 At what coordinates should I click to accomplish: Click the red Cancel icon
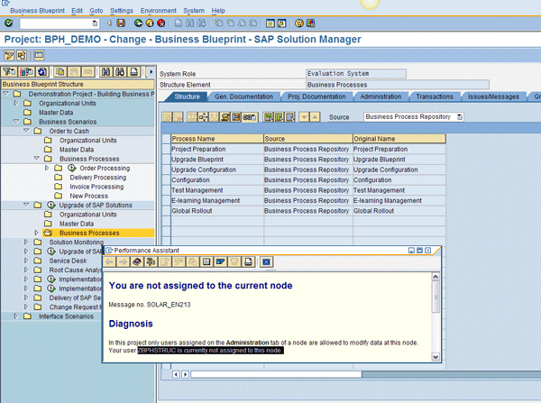coord(160,23)
